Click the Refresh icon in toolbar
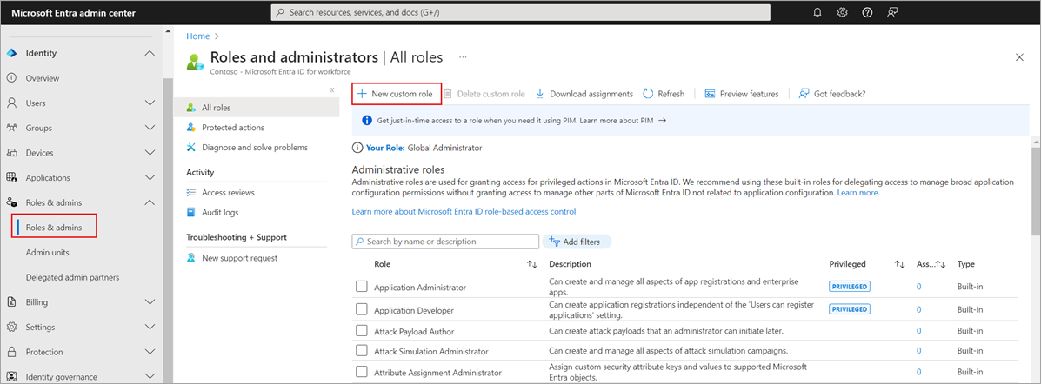Image resolution: width=1041 pixels, height=384 pixels. coord(648,94)
